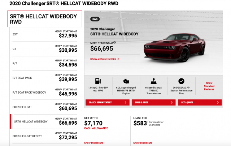Viewport: 231px width, 146px height.
Task: Click the red Challenger vehicle image
Action: (x=174, y=47)
